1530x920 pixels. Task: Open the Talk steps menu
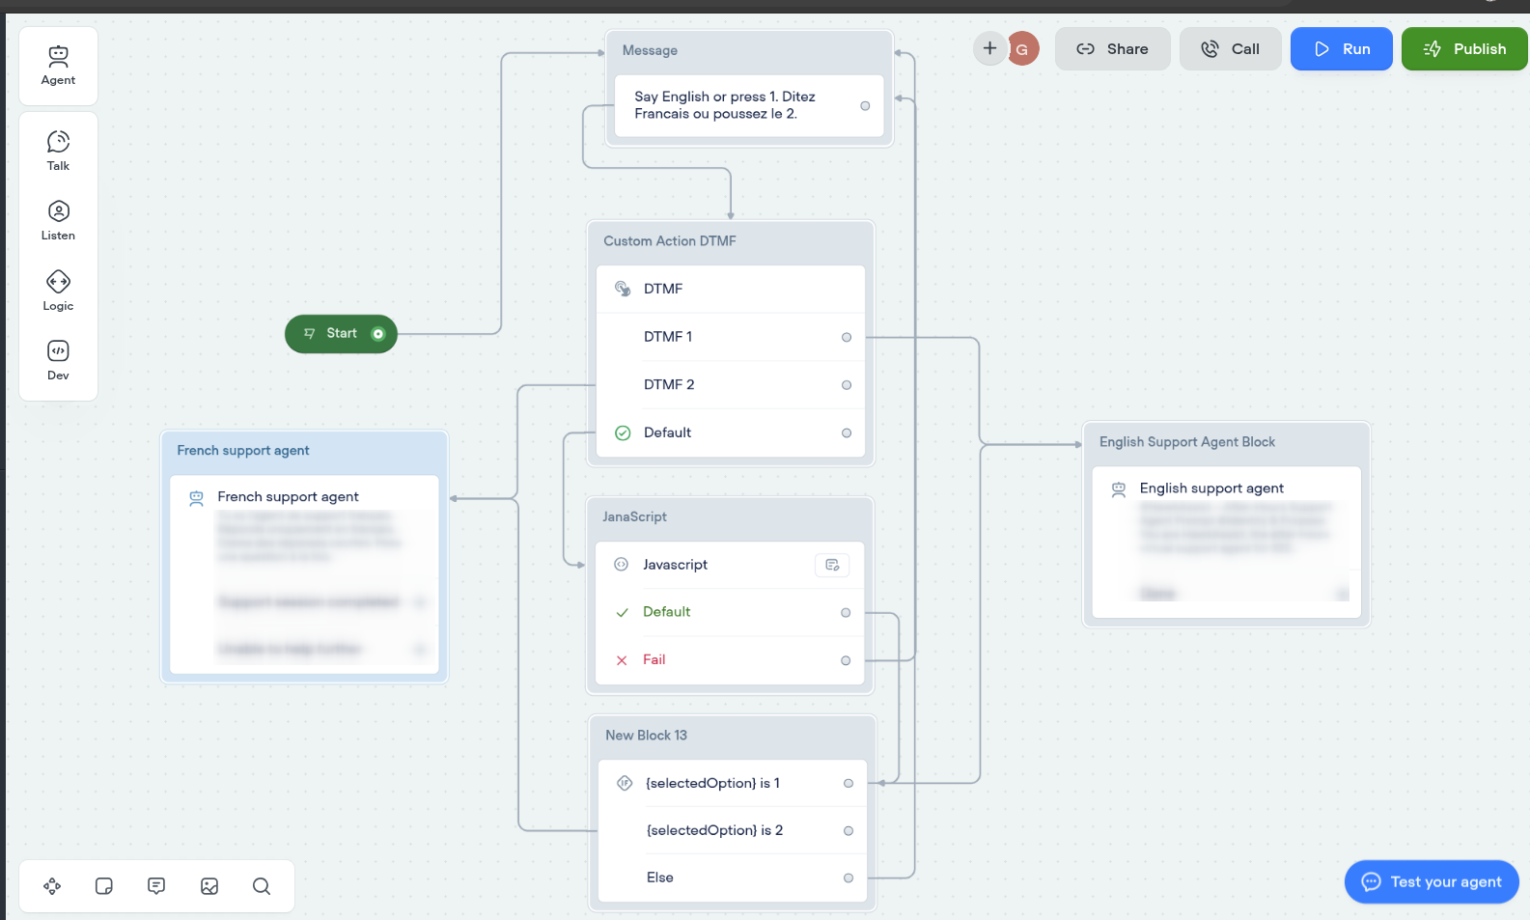58,151
